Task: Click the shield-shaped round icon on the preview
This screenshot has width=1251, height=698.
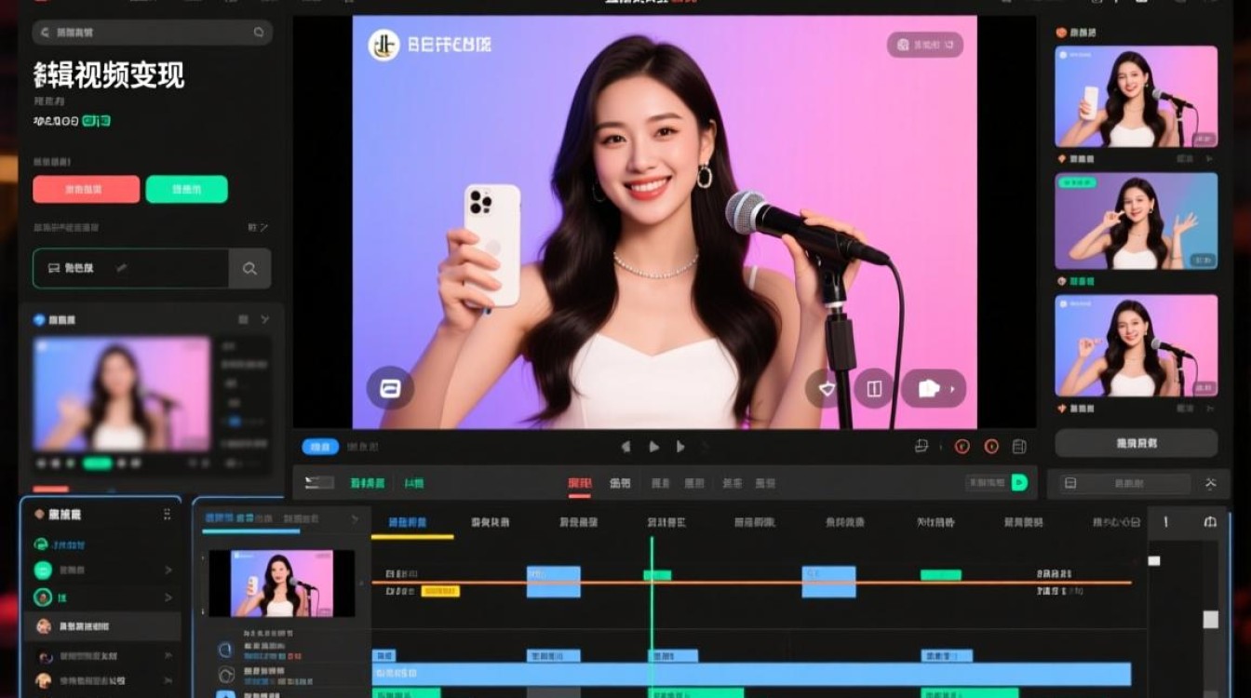Action: [825, 389]
